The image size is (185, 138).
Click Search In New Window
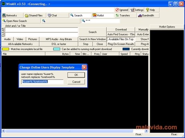92,39
